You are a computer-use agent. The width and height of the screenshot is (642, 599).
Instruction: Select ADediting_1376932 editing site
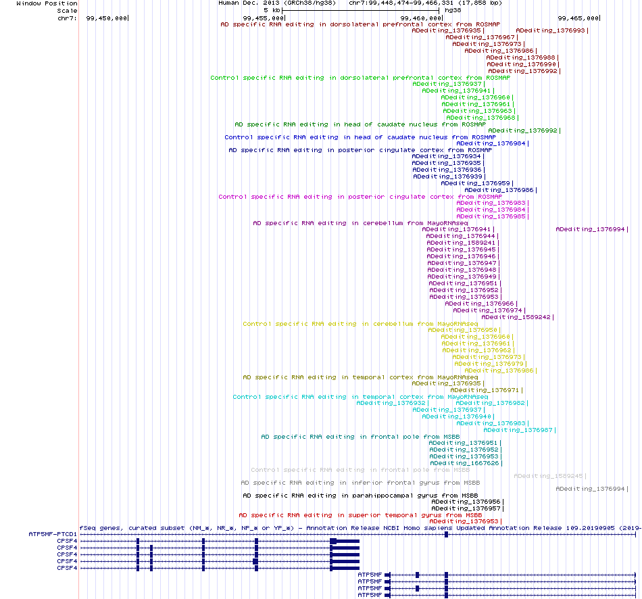click(391, 403)
